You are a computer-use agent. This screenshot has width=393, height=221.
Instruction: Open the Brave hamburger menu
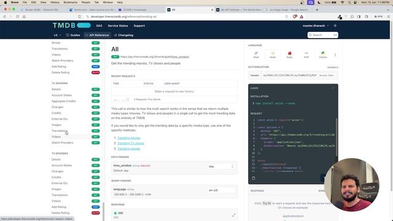coord(389,17)
